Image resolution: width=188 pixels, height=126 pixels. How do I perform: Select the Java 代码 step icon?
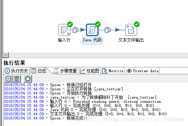92,30
